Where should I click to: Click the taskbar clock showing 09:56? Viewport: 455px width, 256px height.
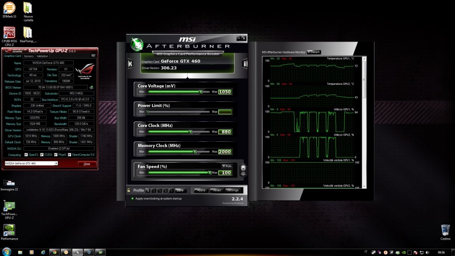[441, 252]
